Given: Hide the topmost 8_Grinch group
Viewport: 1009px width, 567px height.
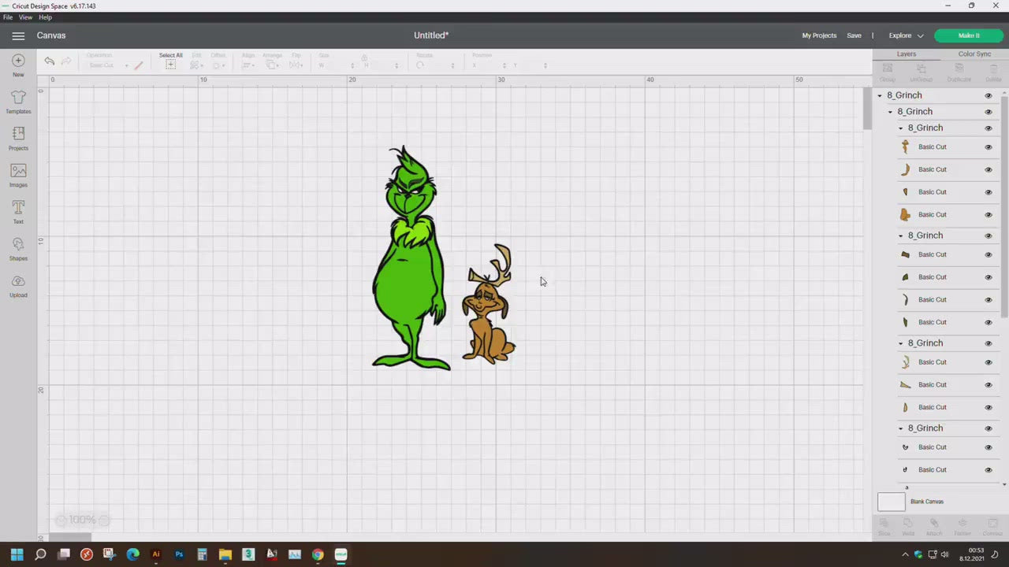Looking at the screenshot, I should point(988,95).
